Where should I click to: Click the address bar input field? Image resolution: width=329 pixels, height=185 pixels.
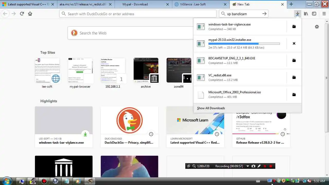pos(138,14)
